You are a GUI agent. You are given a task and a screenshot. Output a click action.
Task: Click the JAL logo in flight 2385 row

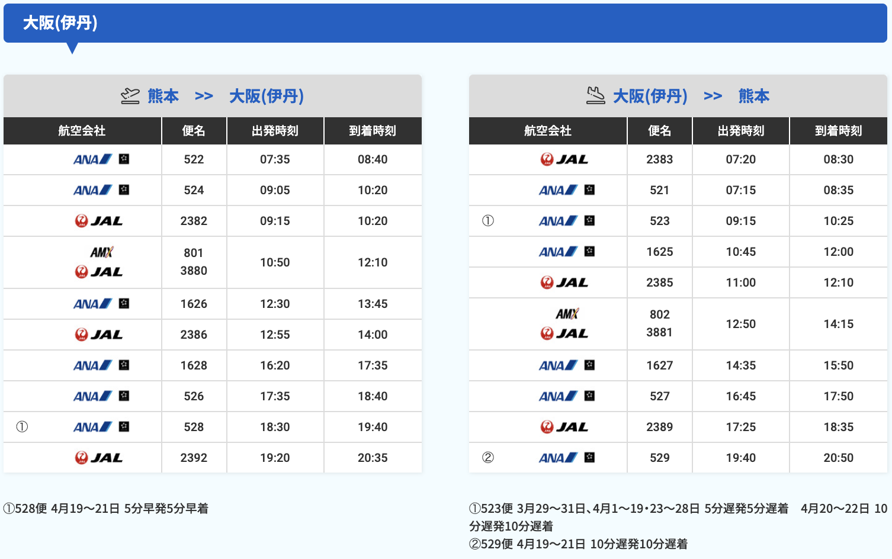point(564,282)
